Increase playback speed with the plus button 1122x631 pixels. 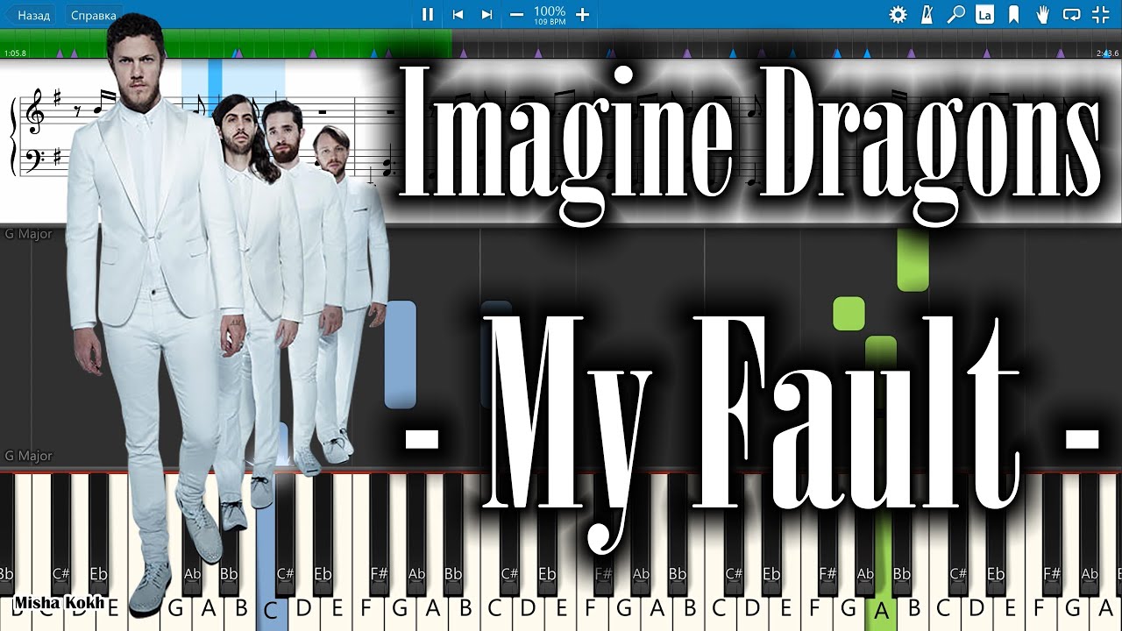(582, 14)
